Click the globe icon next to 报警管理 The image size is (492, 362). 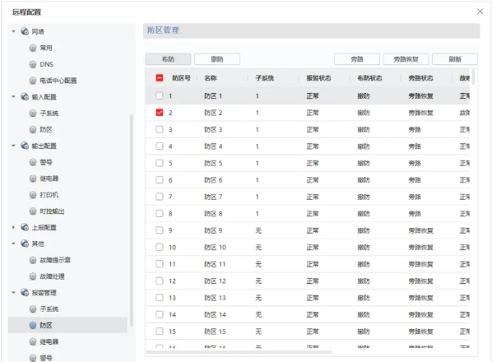pos(25,292)
